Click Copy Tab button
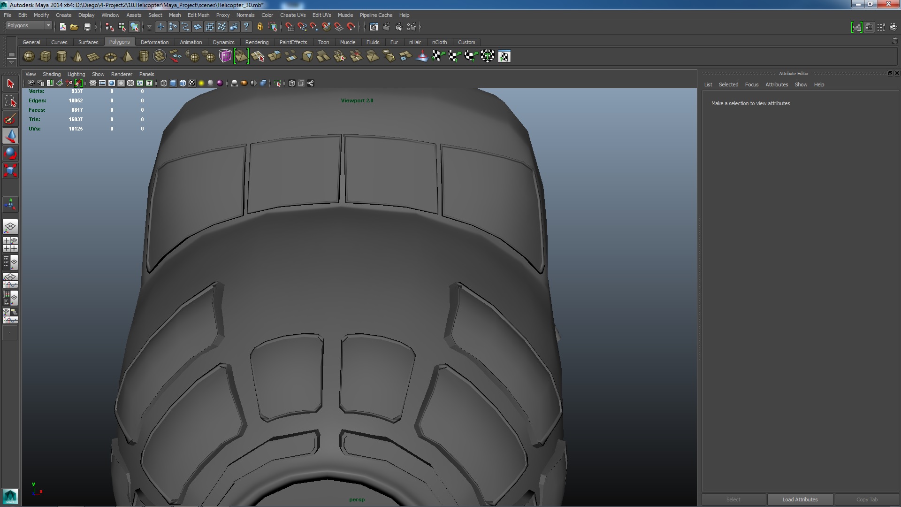Screen dimensions: 901x507 866,499
